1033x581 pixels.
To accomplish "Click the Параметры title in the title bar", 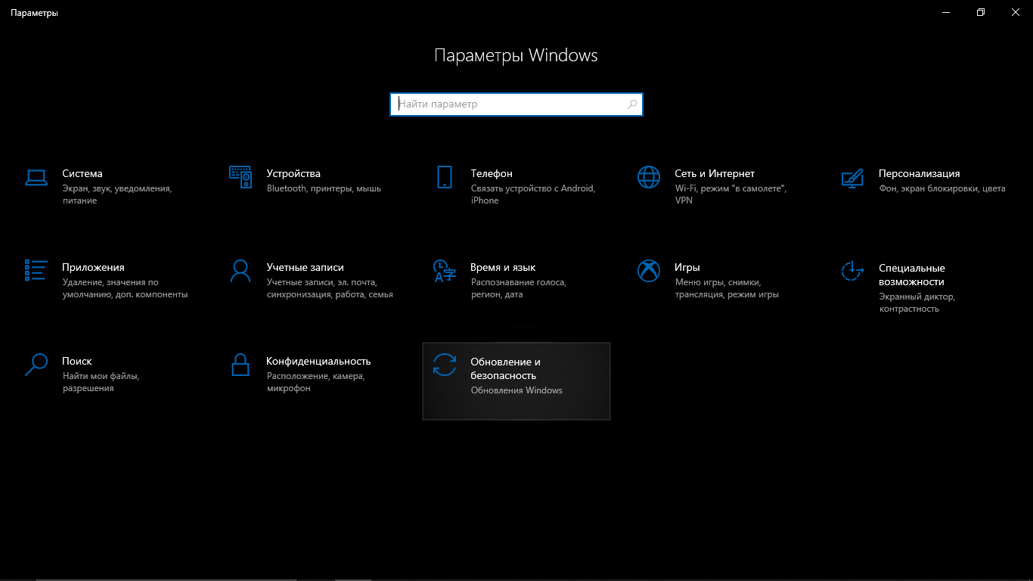I will point(34,13).
